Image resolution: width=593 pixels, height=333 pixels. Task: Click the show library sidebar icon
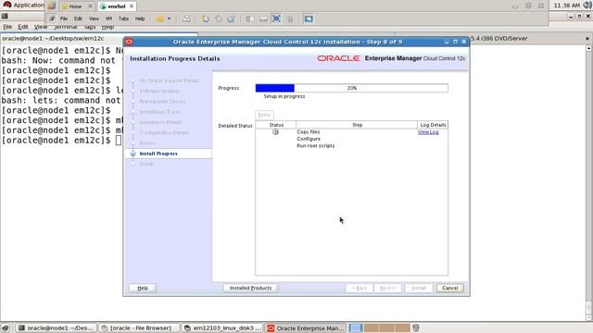[250, 18]
